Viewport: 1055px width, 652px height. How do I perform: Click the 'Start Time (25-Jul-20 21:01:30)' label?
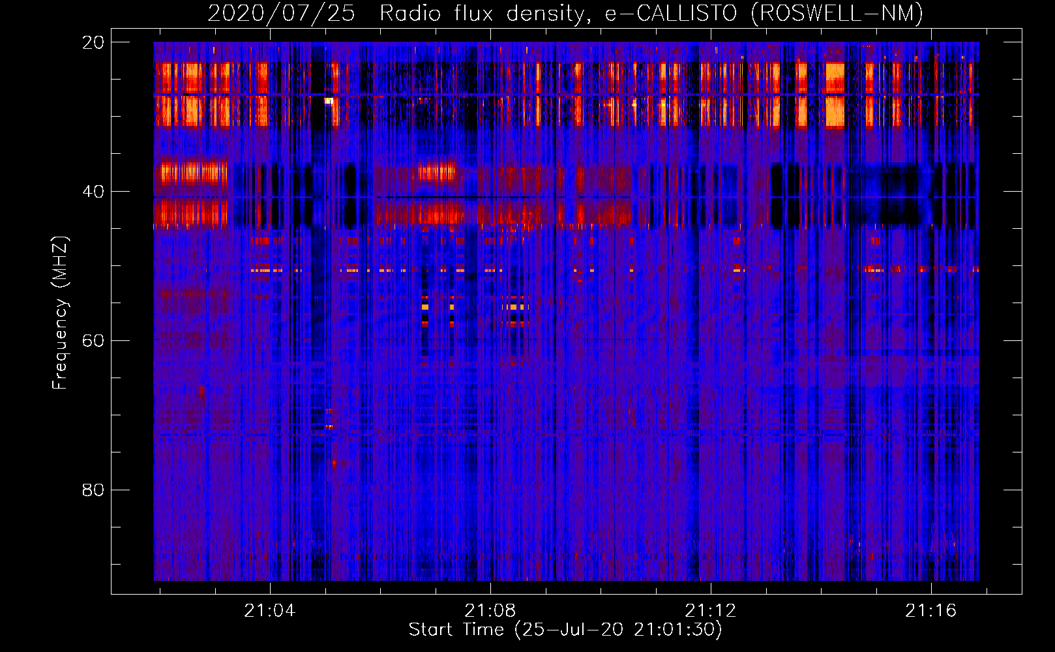565,630
